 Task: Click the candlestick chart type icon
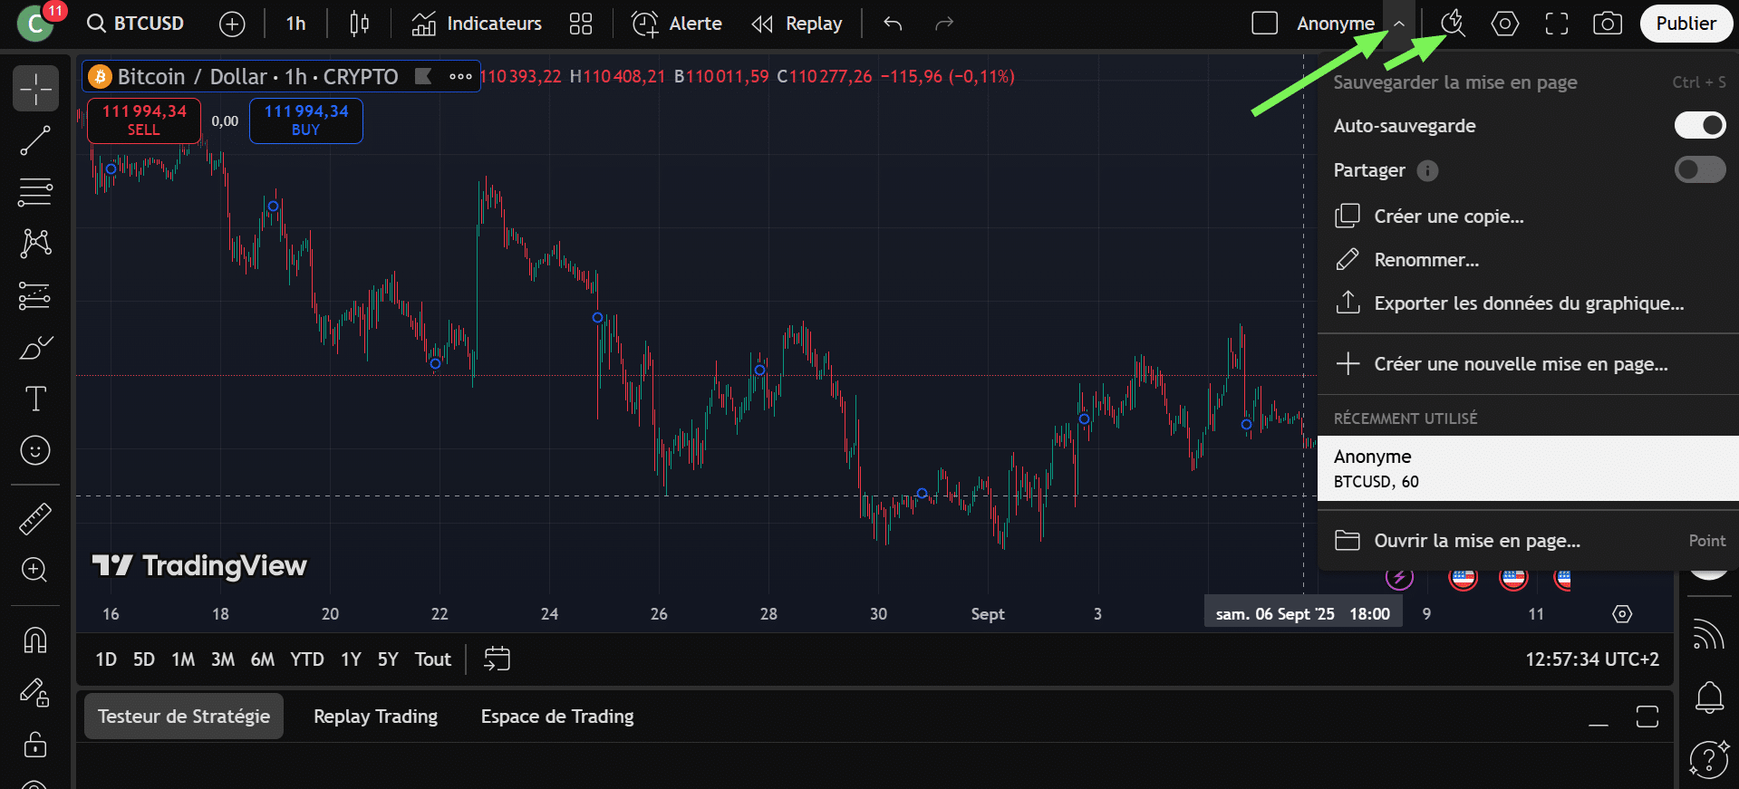point(359,24)
